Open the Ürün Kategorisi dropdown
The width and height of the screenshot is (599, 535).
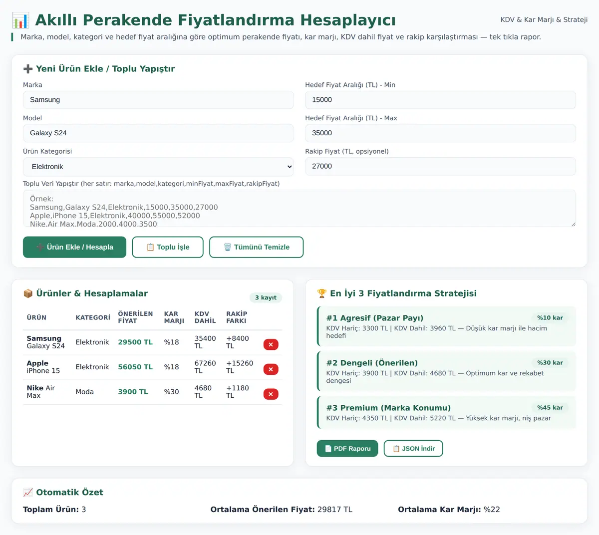pos(158,167)
